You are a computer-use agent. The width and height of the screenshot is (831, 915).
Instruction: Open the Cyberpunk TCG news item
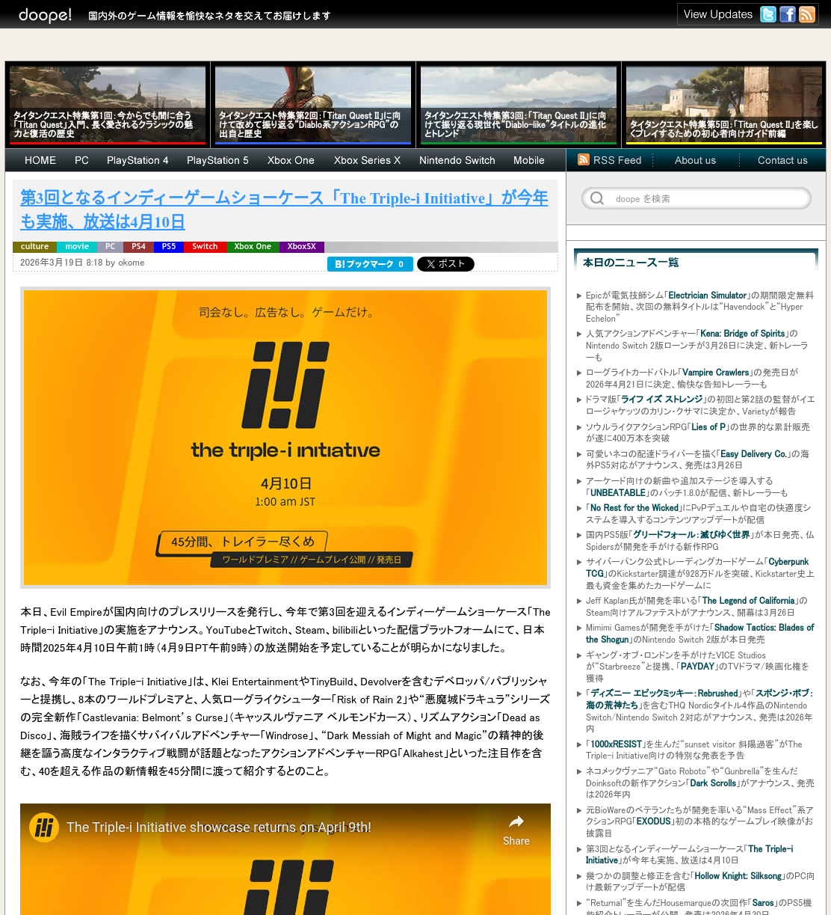(x=699, y=573)
